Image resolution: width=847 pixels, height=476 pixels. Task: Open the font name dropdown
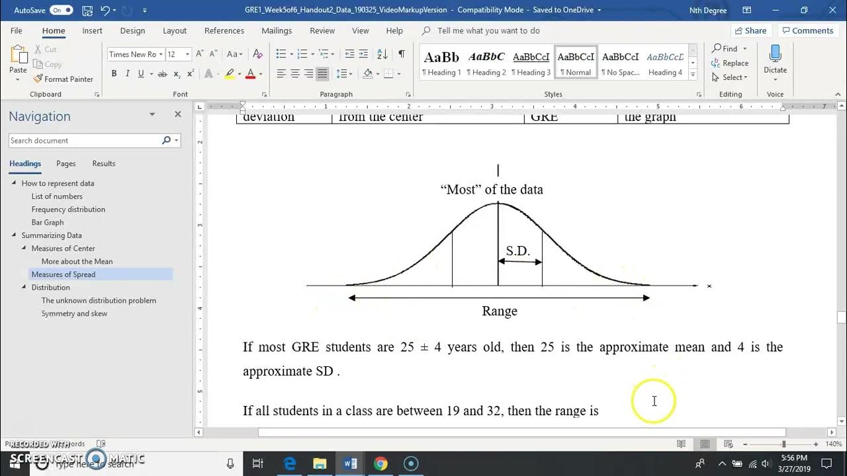pos(160,54)
